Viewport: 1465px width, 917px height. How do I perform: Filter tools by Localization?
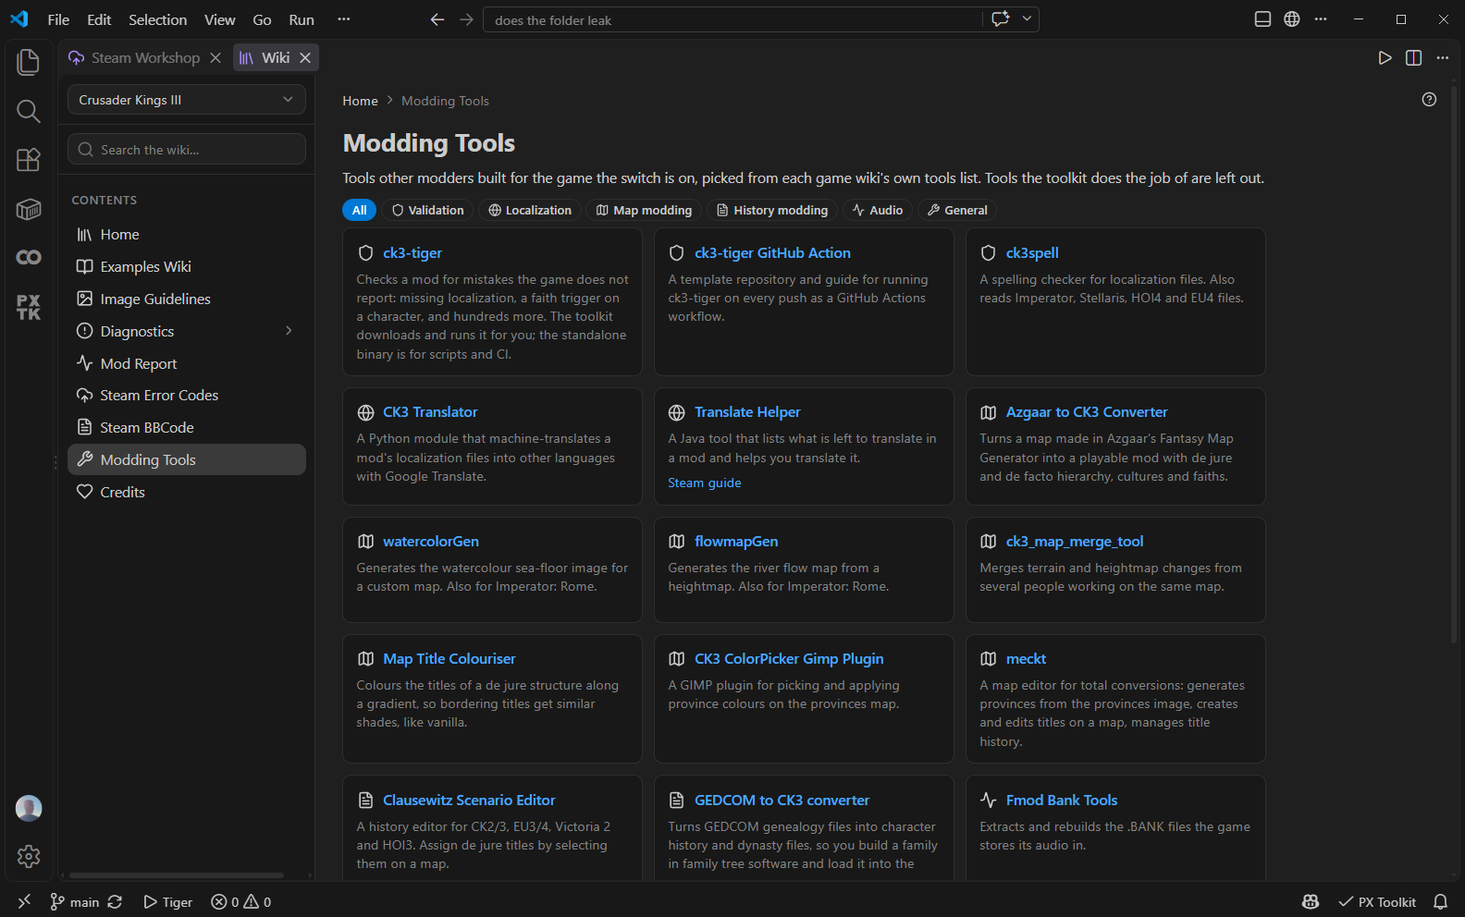pos(530,210)
